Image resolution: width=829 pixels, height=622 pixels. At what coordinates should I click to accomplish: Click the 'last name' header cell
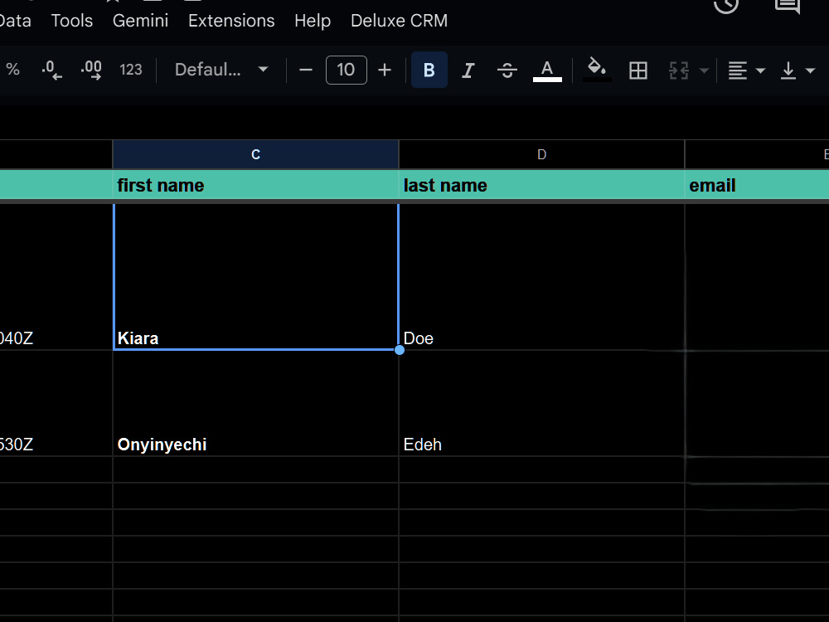pyautogui.click(x=541, y=185)
